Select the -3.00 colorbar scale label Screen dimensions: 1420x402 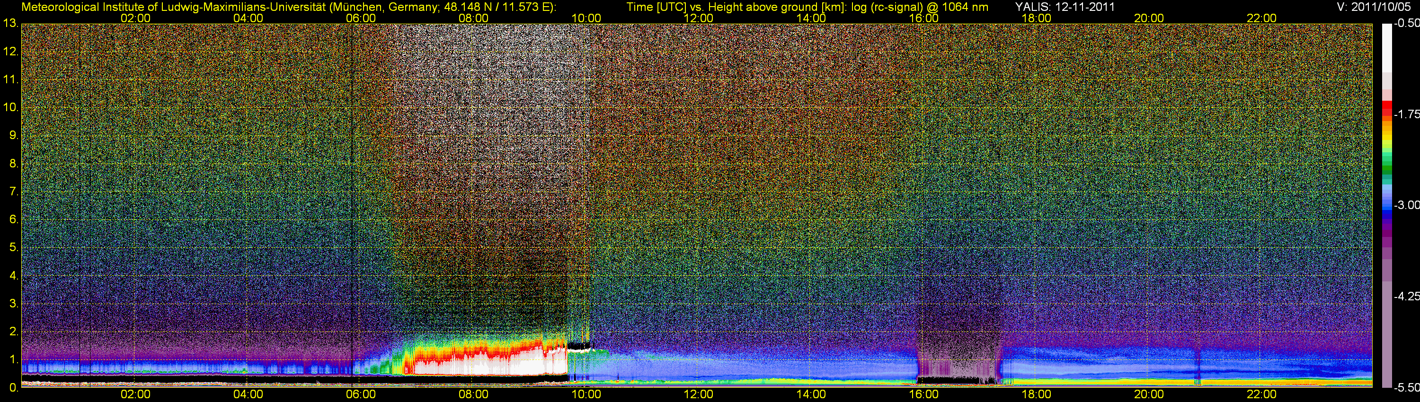tap(1406, 205)
